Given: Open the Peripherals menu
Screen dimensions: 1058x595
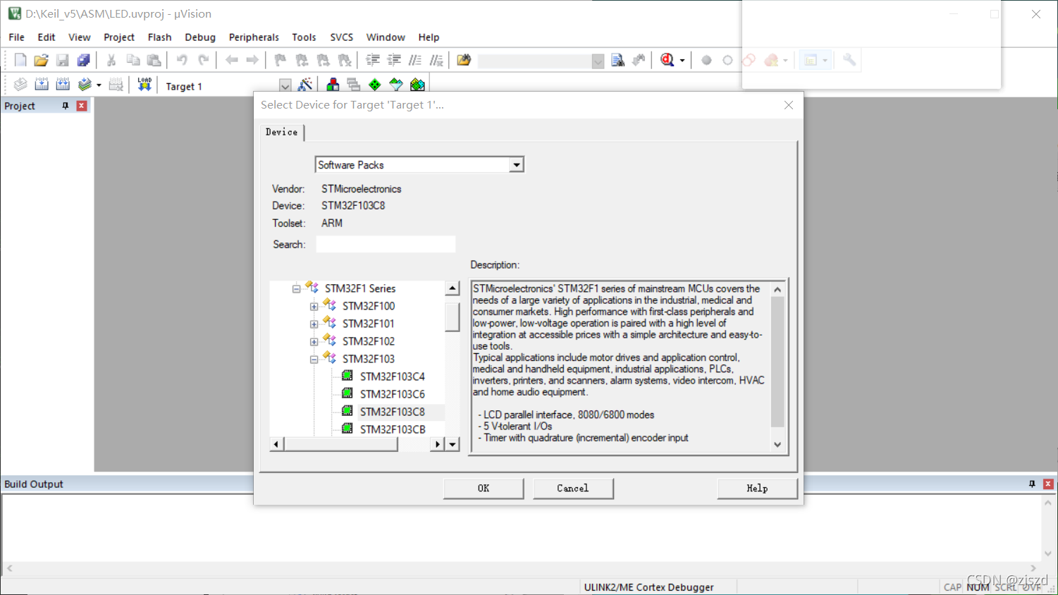Looking at the screenshot, I should pos(254,37).
